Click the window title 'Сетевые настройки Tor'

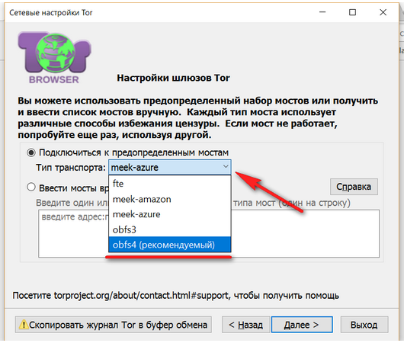51,13
